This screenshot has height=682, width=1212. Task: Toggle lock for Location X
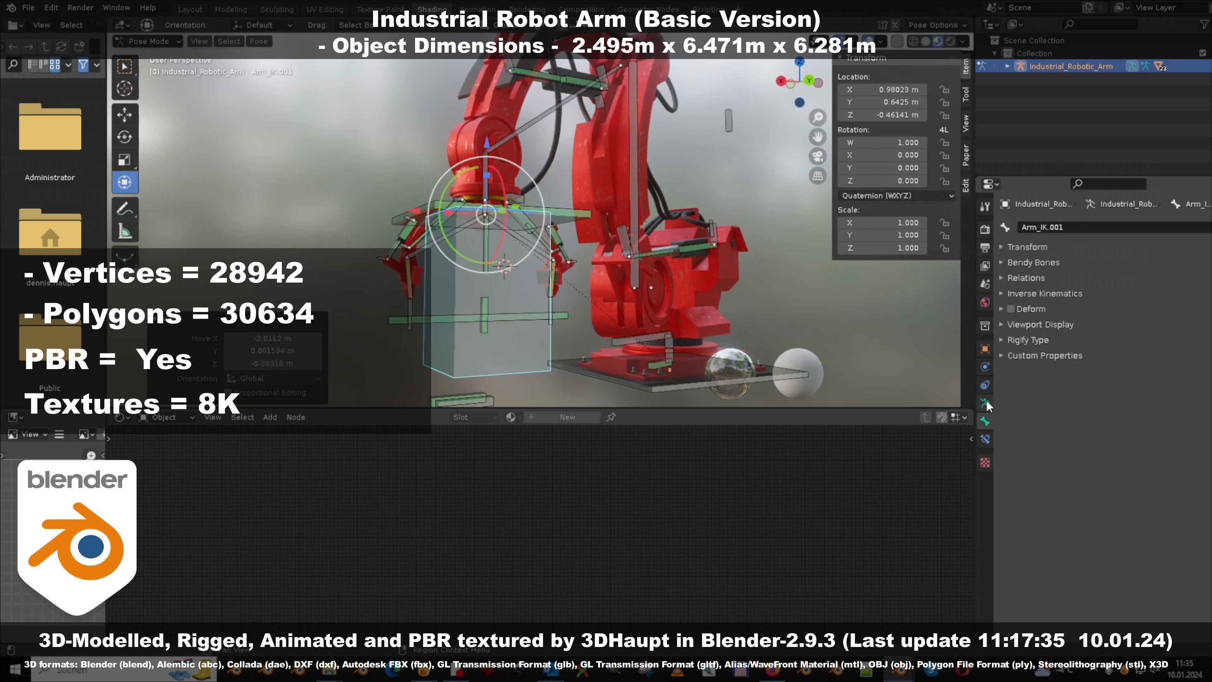click(944, 89)
